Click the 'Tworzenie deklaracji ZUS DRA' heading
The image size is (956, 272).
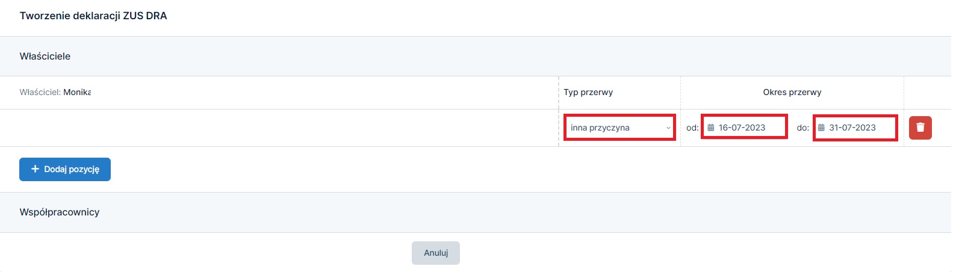[x=93, y=16]
